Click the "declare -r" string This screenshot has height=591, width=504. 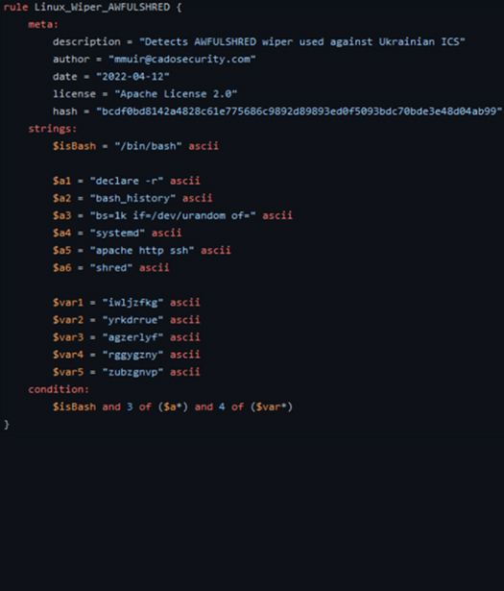tap(127, 181)
